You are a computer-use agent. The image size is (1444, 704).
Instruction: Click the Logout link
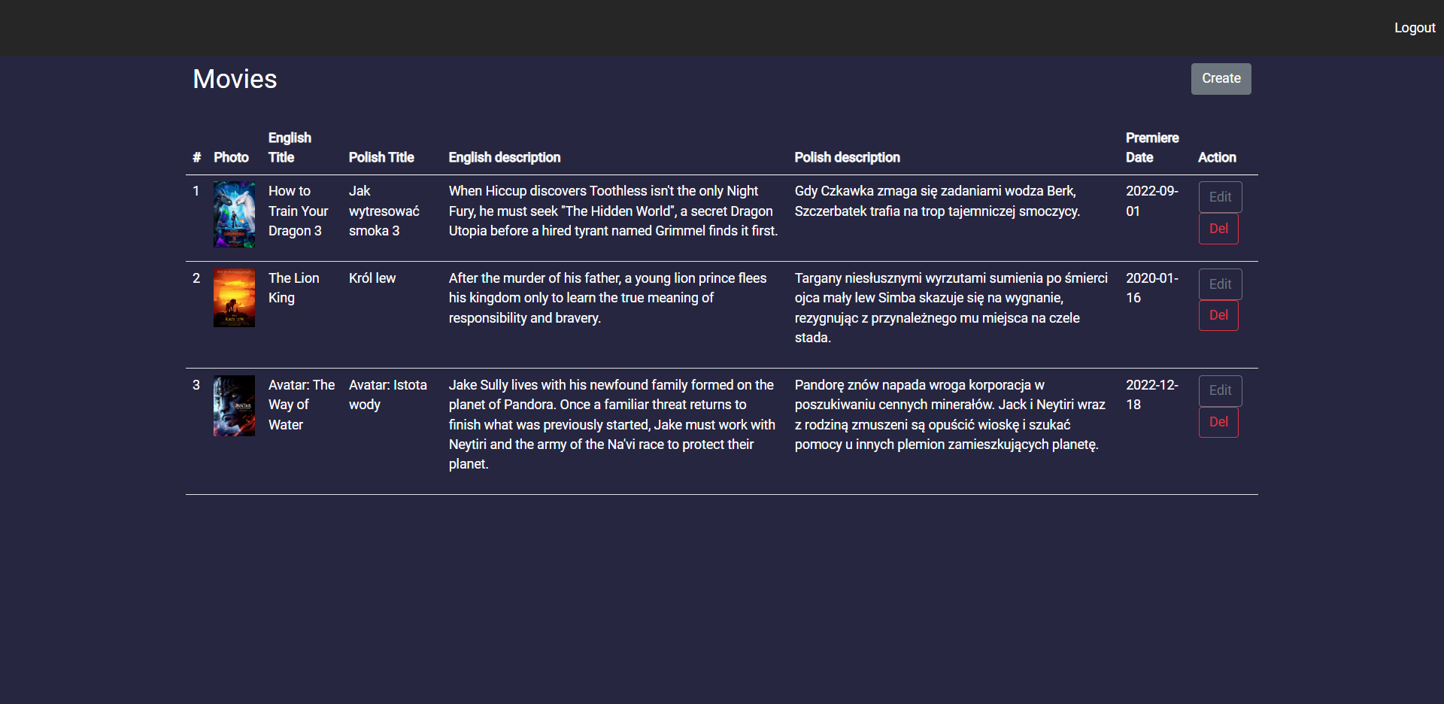tap(1413, 28)
